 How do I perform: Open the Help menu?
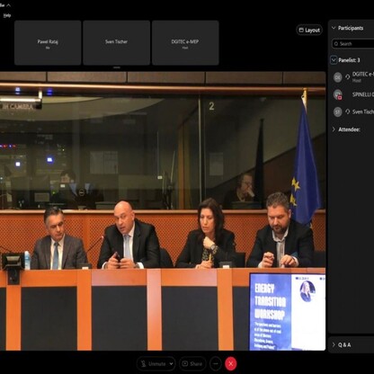[7, 15]
